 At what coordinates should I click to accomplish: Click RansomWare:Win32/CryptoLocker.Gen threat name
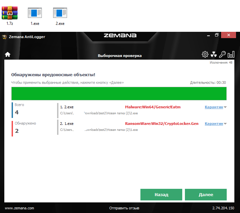[x=162, y=124]
